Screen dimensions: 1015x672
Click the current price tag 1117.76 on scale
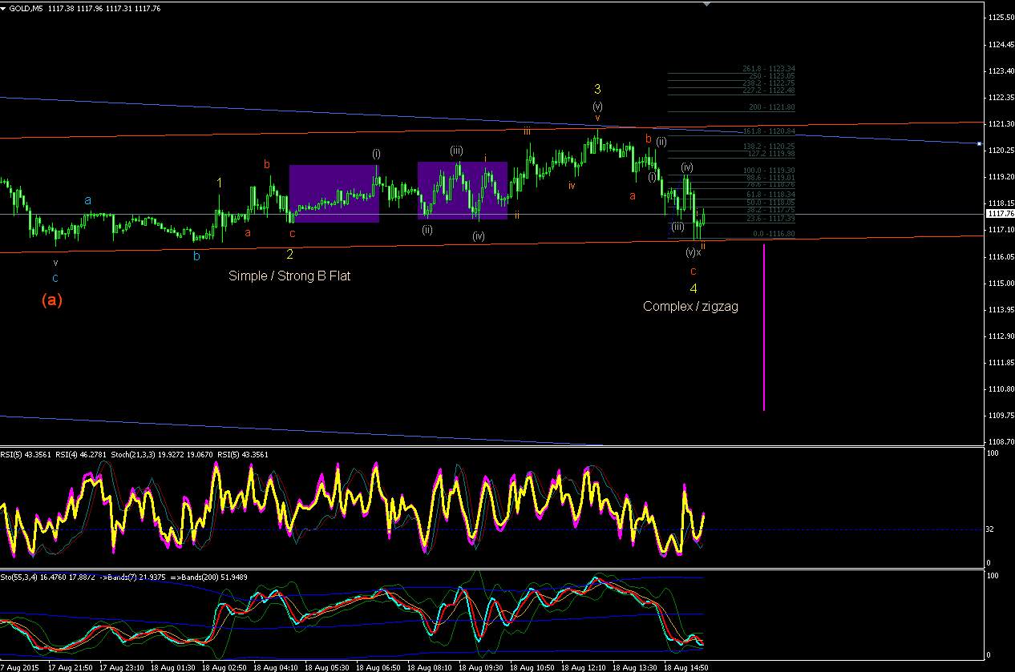pyautogui.click(x=999, y=214)
